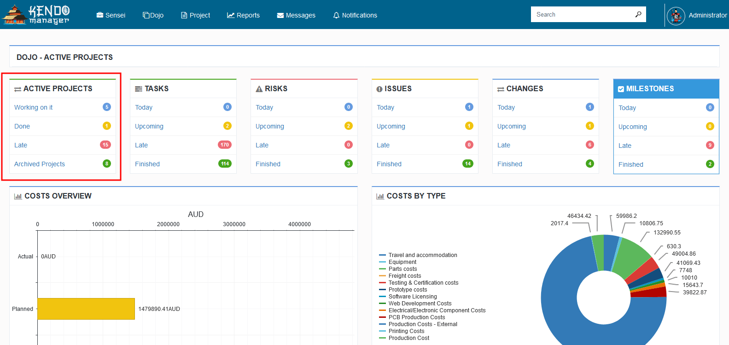The image size is (729, 345).
Task: Click the Kendo Manager logo
Action: tap(36, 15)
